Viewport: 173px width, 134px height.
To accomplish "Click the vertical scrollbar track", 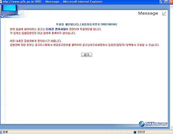I will (172, 67).
